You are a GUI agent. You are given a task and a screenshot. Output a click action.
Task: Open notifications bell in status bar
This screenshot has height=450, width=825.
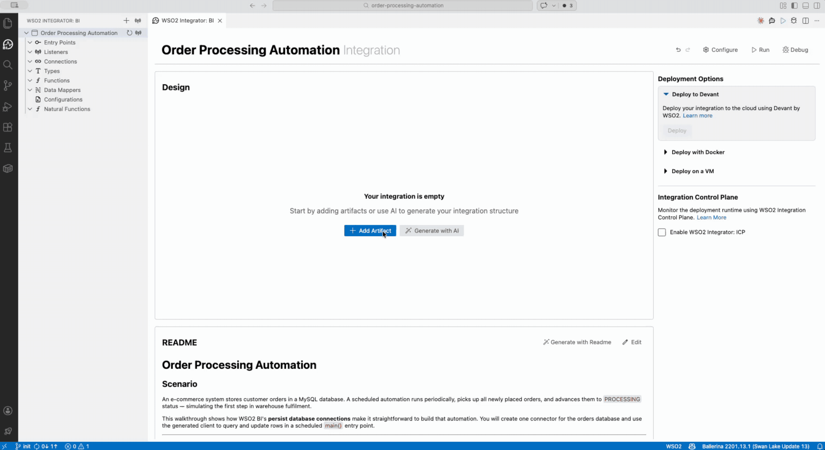pos(819,446)
